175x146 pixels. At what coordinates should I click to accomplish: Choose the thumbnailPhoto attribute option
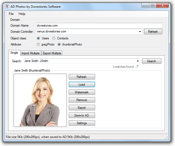59,44
